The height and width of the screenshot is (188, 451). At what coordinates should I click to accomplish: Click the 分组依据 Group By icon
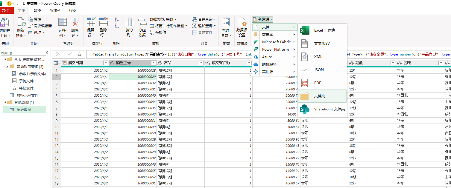(142, 22)
